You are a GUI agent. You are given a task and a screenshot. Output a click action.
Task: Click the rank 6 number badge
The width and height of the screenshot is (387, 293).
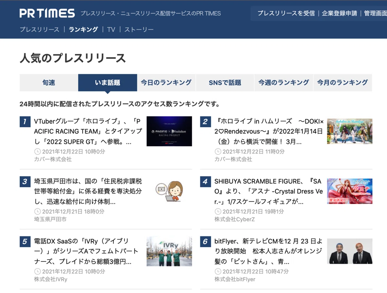tap(205, 242)
